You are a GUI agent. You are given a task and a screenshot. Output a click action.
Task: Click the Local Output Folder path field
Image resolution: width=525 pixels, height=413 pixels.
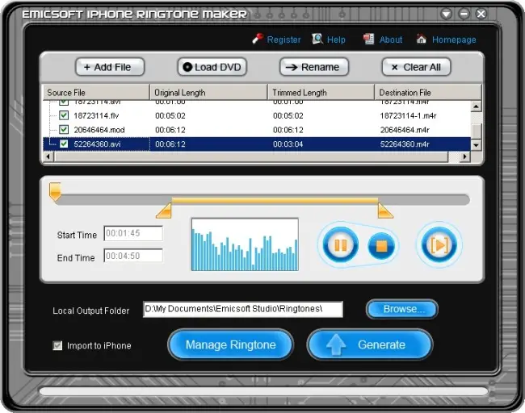[x=243, y=309]
